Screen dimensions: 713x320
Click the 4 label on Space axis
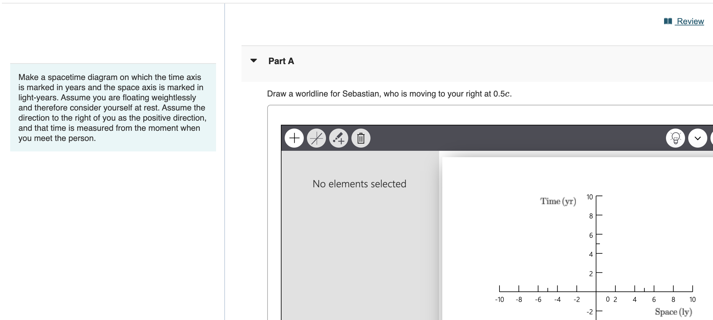tap(635, 299)
